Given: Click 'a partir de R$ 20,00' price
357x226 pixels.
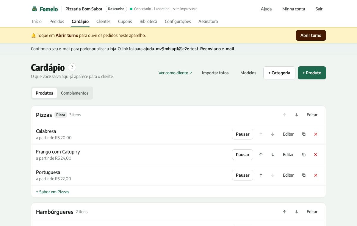Looking at the screenshot, I should click(54, 138).
